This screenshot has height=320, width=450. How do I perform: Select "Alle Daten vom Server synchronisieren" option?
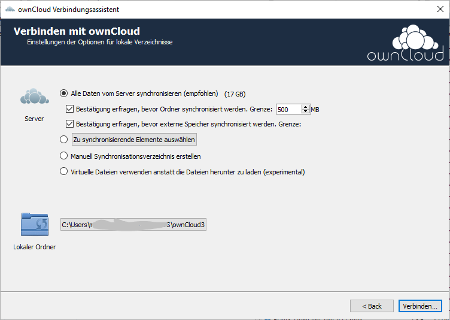tap(64, 93)
